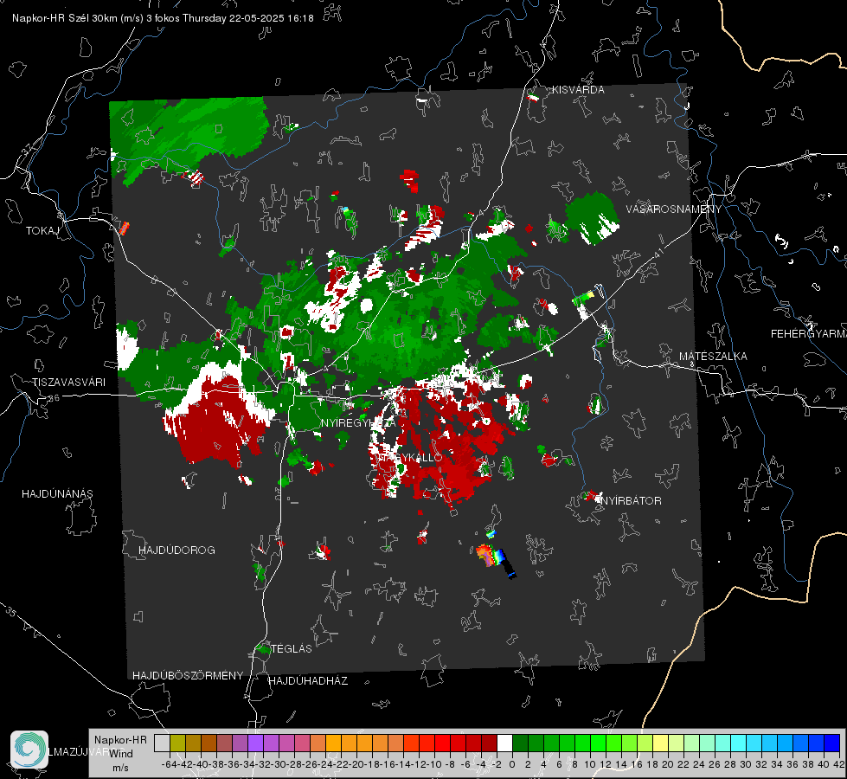This screenshot has height=779, width=847.
Task: Click the VÁSÁROSNAMÉNY city label
Action: (674, 209)
